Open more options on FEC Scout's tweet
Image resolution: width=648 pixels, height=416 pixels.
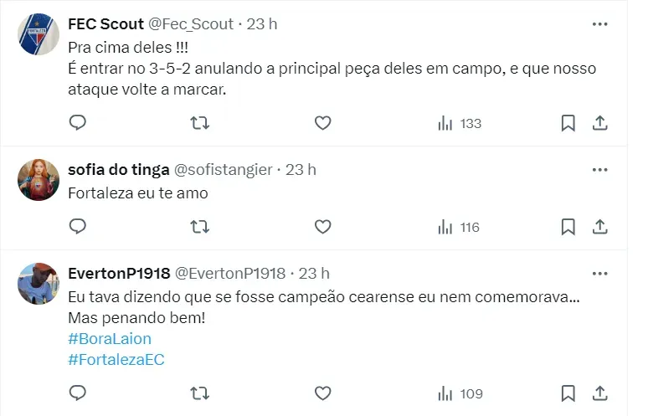(x=599, y=24)
